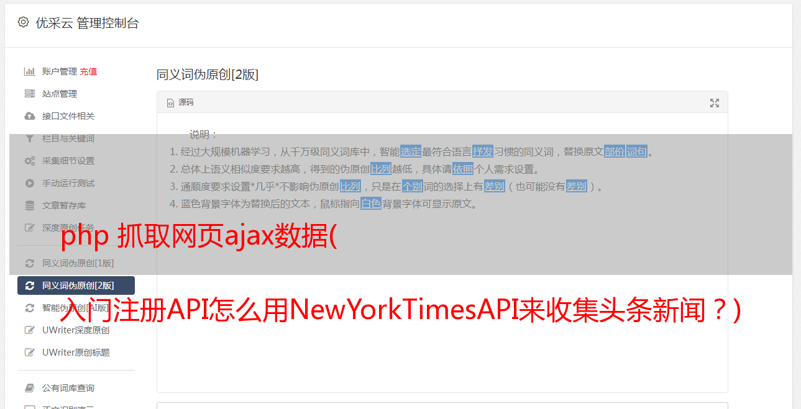Click the filter icon beside 栏目与关键词
801x409 pixels.
[x=29, y=138]
